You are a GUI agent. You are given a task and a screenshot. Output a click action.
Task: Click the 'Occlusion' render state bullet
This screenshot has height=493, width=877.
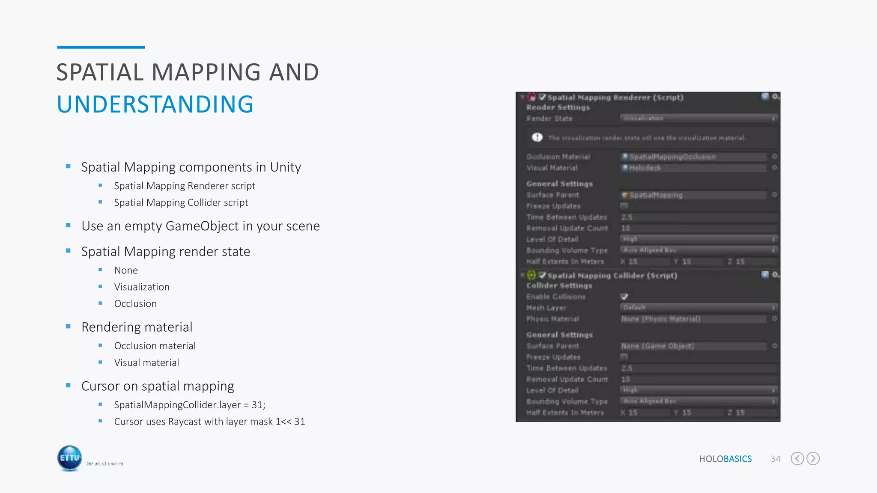135,303
